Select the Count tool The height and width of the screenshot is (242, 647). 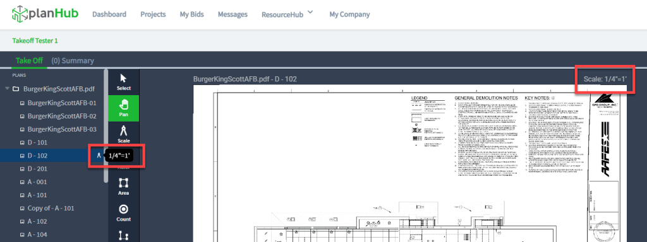click(123, 213)
